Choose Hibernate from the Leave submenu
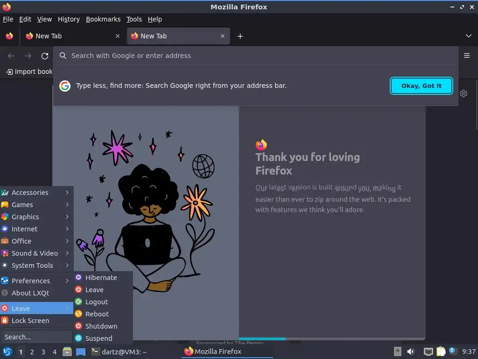The image size is (478, 359). coord(103,278)
